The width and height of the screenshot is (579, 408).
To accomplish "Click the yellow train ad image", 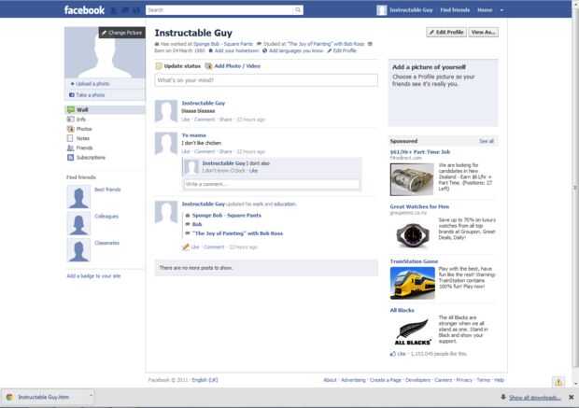I will (412, 284).
